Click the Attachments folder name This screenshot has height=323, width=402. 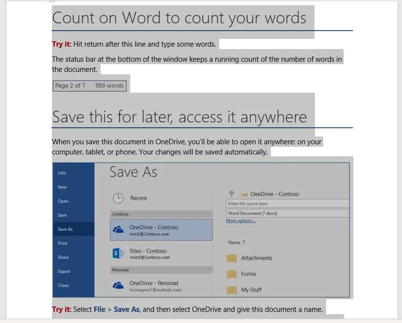[x=256, y=258]
